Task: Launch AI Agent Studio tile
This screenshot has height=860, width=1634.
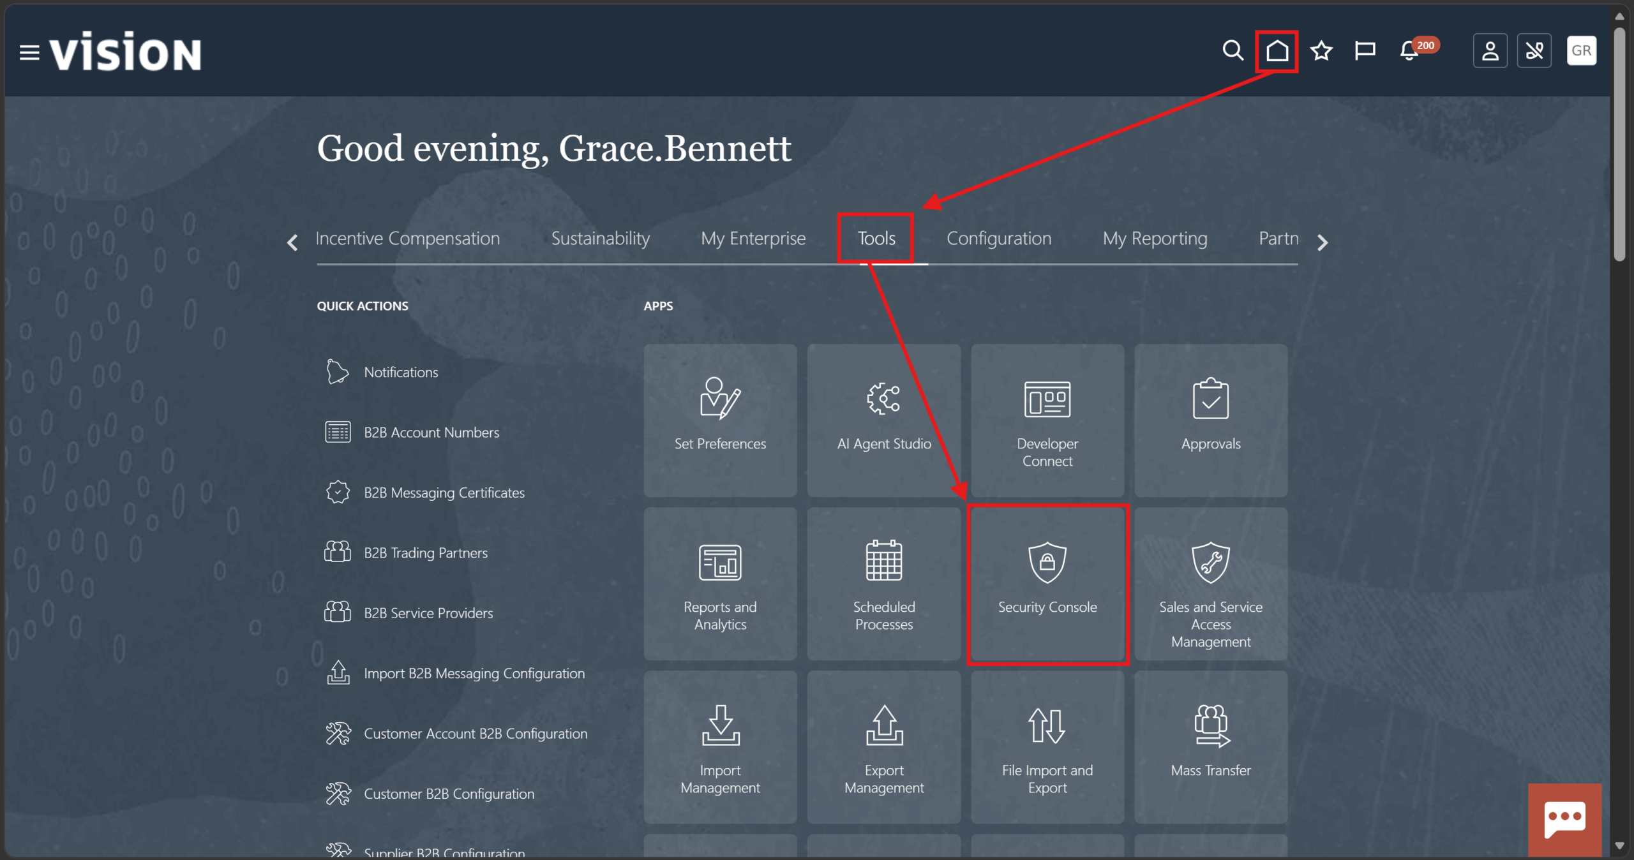Action: click(883, 420)
